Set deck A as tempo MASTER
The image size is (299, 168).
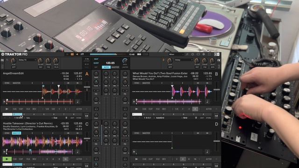point(16,83)
